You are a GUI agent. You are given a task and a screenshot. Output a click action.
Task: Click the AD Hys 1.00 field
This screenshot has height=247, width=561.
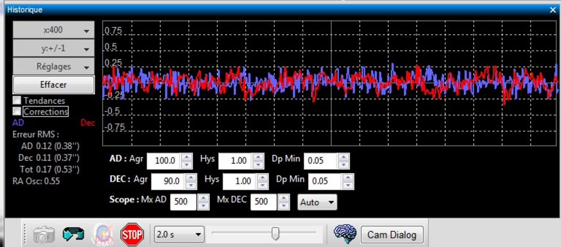[236, 161]
